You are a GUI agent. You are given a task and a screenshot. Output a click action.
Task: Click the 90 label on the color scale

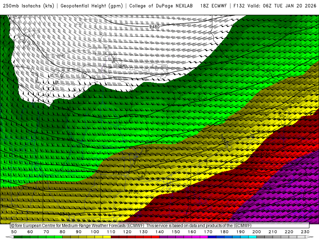(79, 232)
